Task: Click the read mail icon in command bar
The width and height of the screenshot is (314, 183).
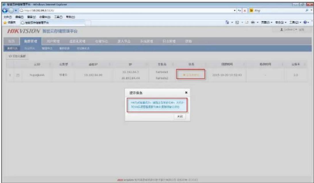Action: click(x=247, y=22)
